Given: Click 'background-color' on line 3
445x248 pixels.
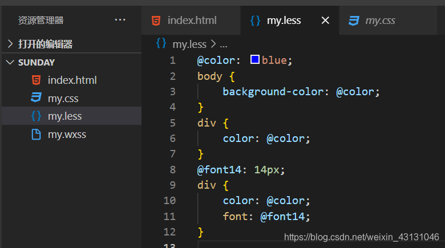Looking at the screenshot, I should point(273,92).
